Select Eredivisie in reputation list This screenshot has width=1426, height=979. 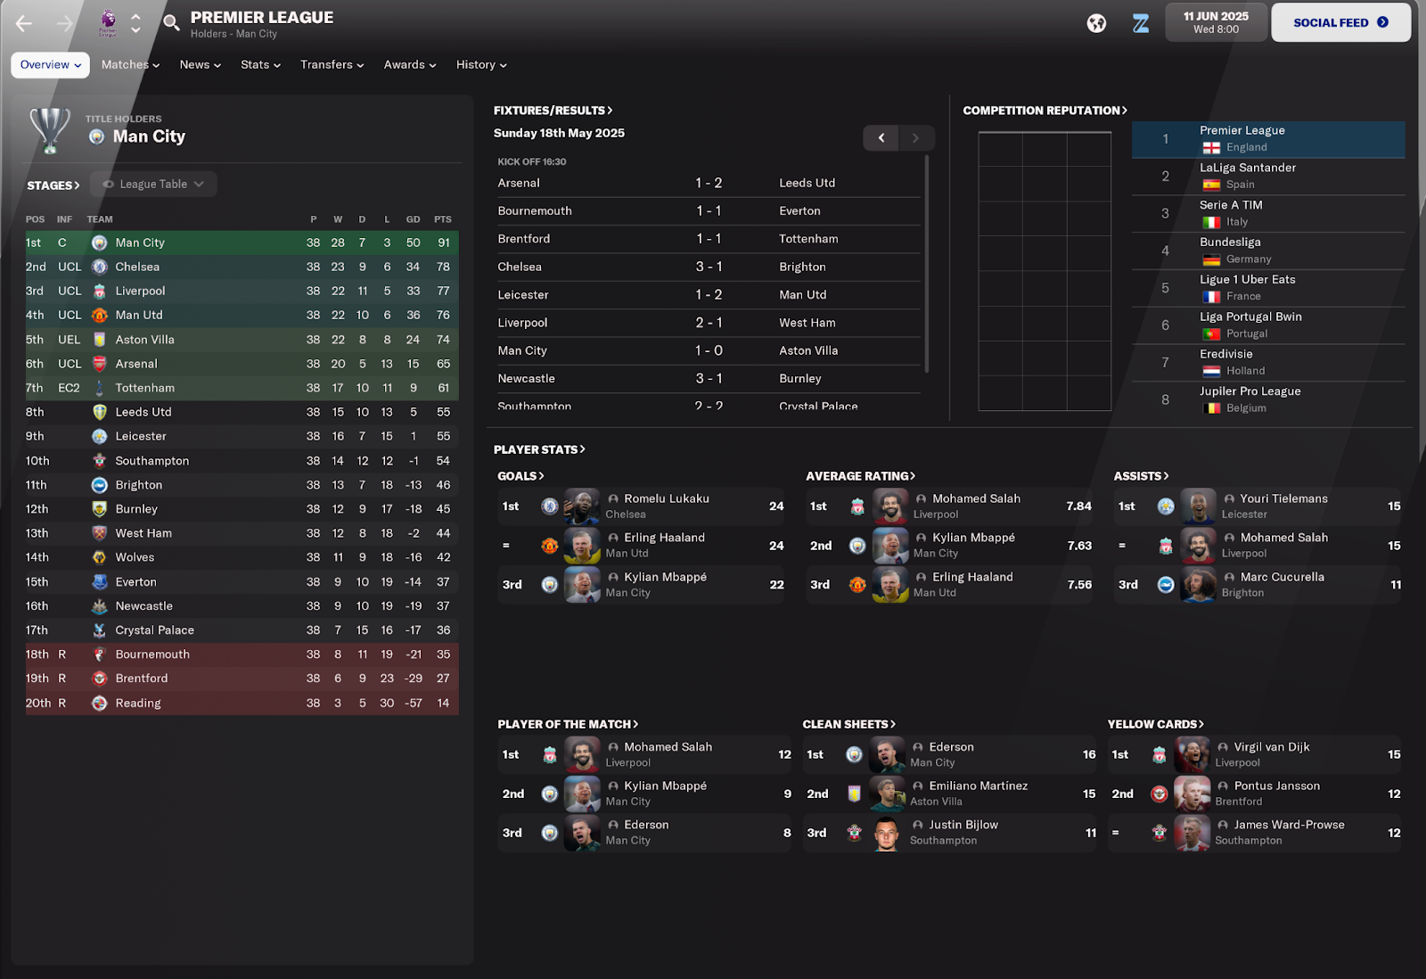click(1268, 363)
